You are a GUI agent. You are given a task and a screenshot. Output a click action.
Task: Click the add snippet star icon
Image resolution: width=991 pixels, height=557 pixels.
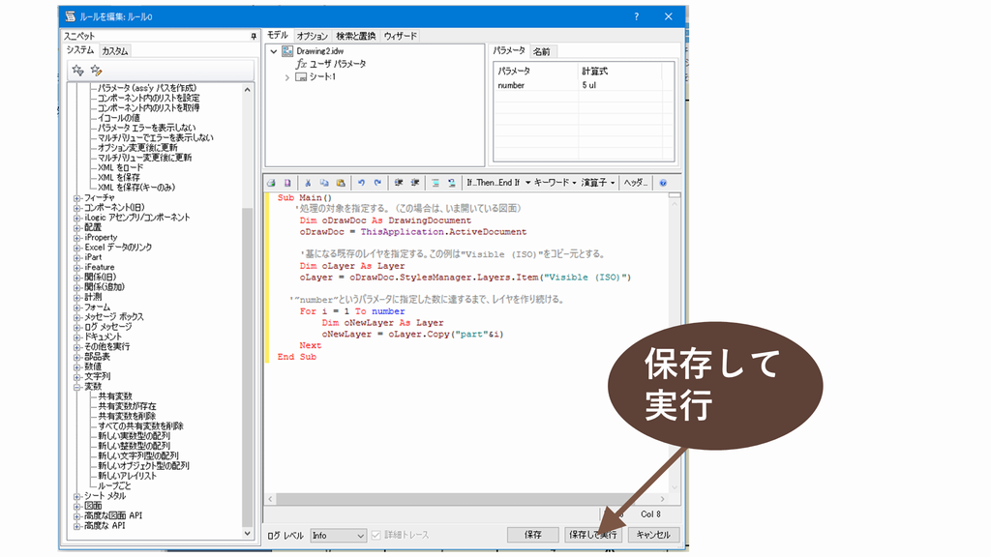pos(78,70)
